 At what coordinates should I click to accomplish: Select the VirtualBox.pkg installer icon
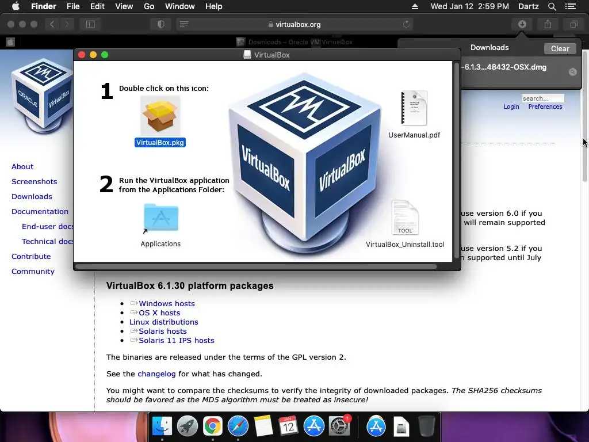(160, 116)
